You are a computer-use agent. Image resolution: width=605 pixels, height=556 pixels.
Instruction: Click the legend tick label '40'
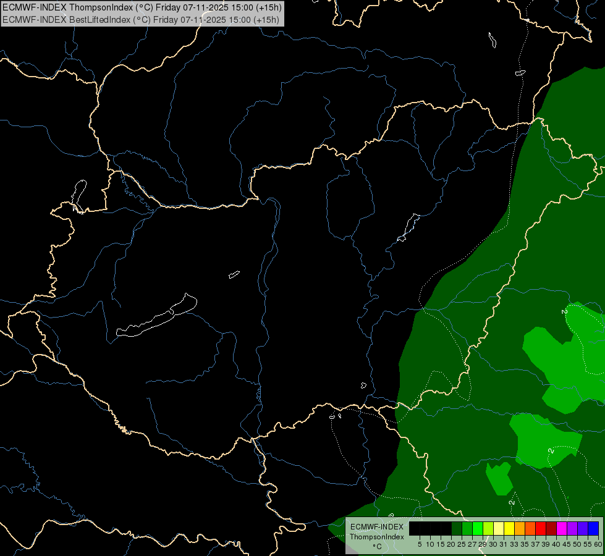(556, 544)
